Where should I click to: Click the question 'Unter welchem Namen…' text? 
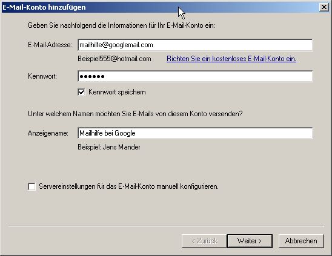pyautogui.click(x=135, y=114)
